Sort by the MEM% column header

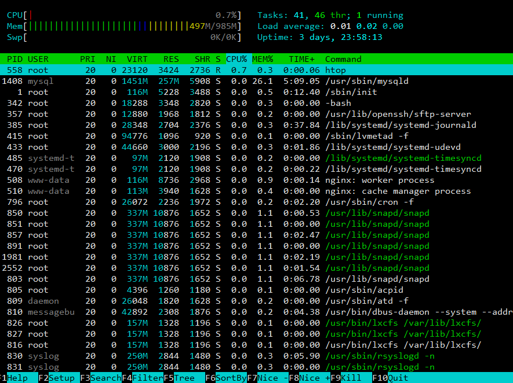(x=262, y=59)
